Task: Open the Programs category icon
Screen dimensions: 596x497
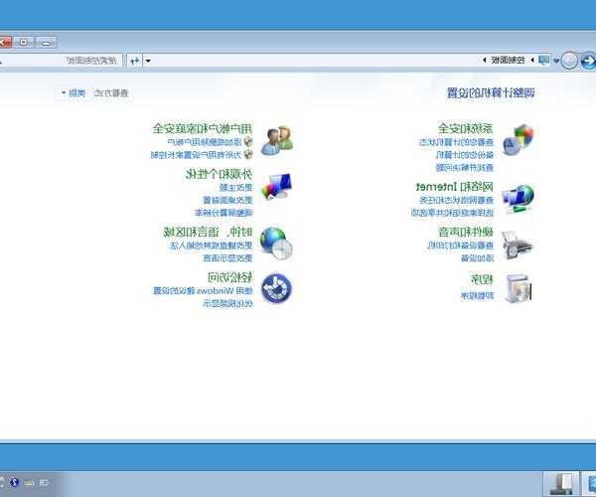Action: point(518,288)
